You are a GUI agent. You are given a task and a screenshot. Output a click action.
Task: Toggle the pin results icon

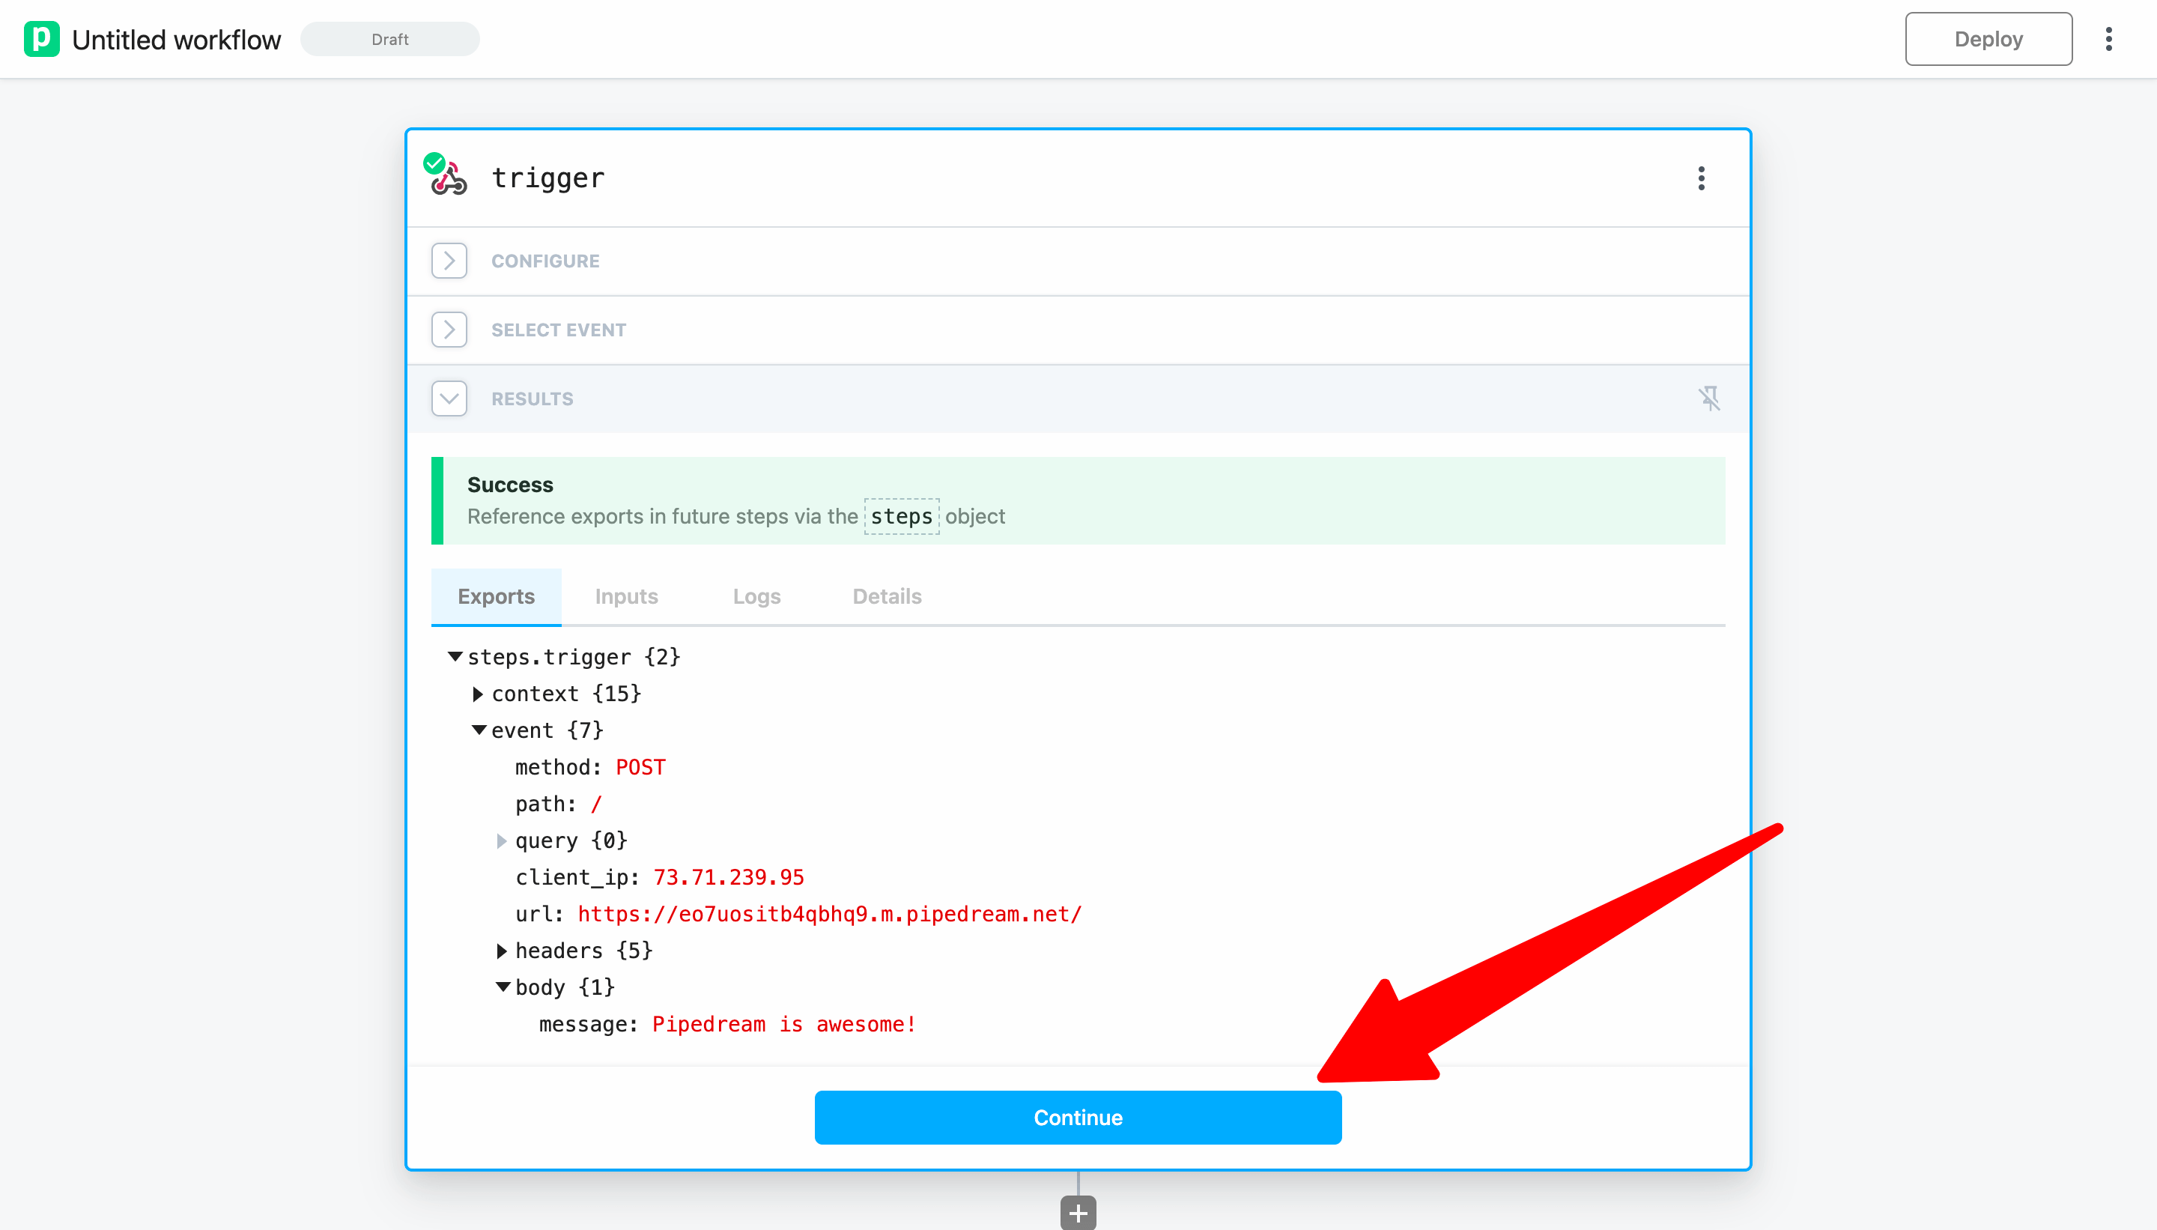point(1708,399)
